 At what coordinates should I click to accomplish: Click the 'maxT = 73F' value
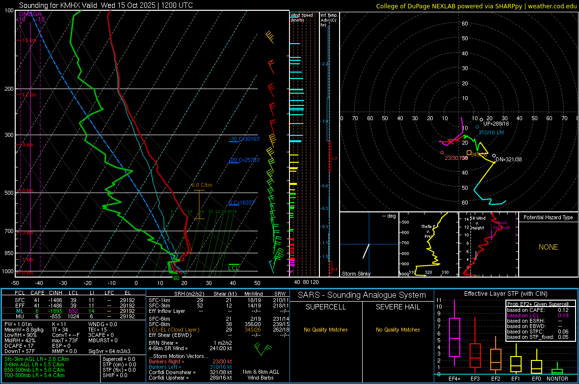65,340
